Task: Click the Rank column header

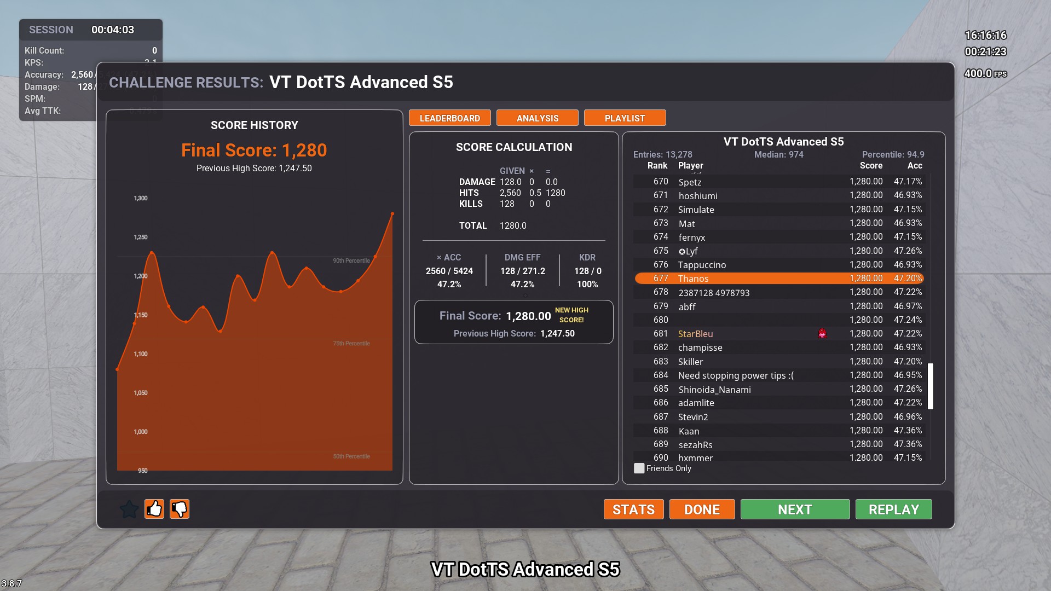Action: point(657,166)
